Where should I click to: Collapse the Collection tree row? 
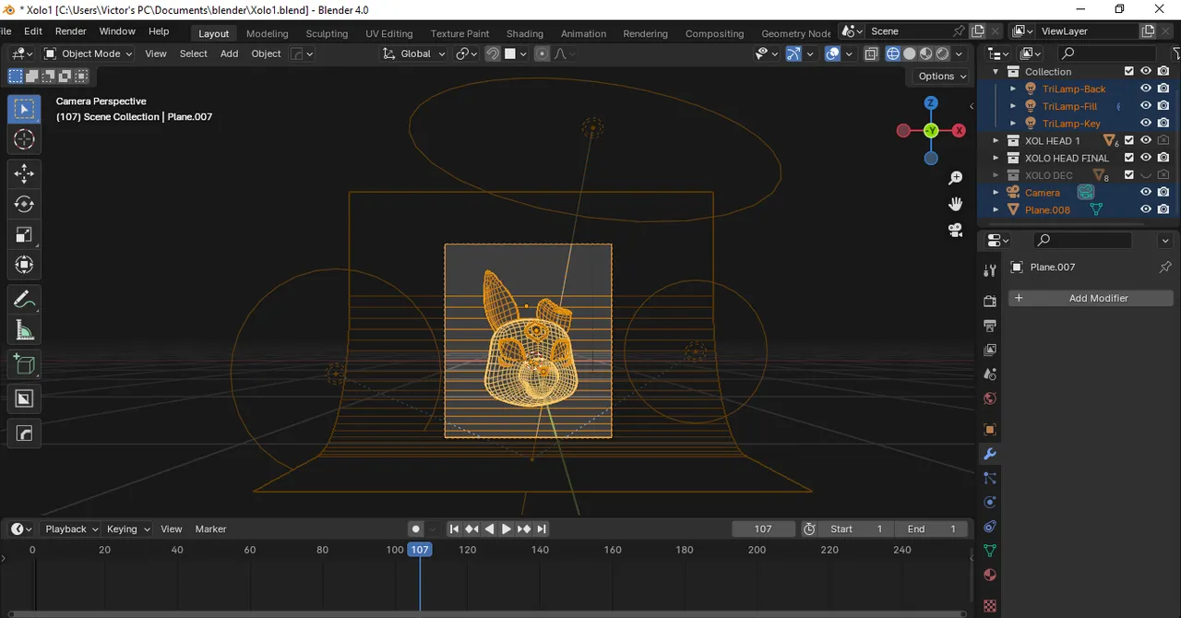996,71
